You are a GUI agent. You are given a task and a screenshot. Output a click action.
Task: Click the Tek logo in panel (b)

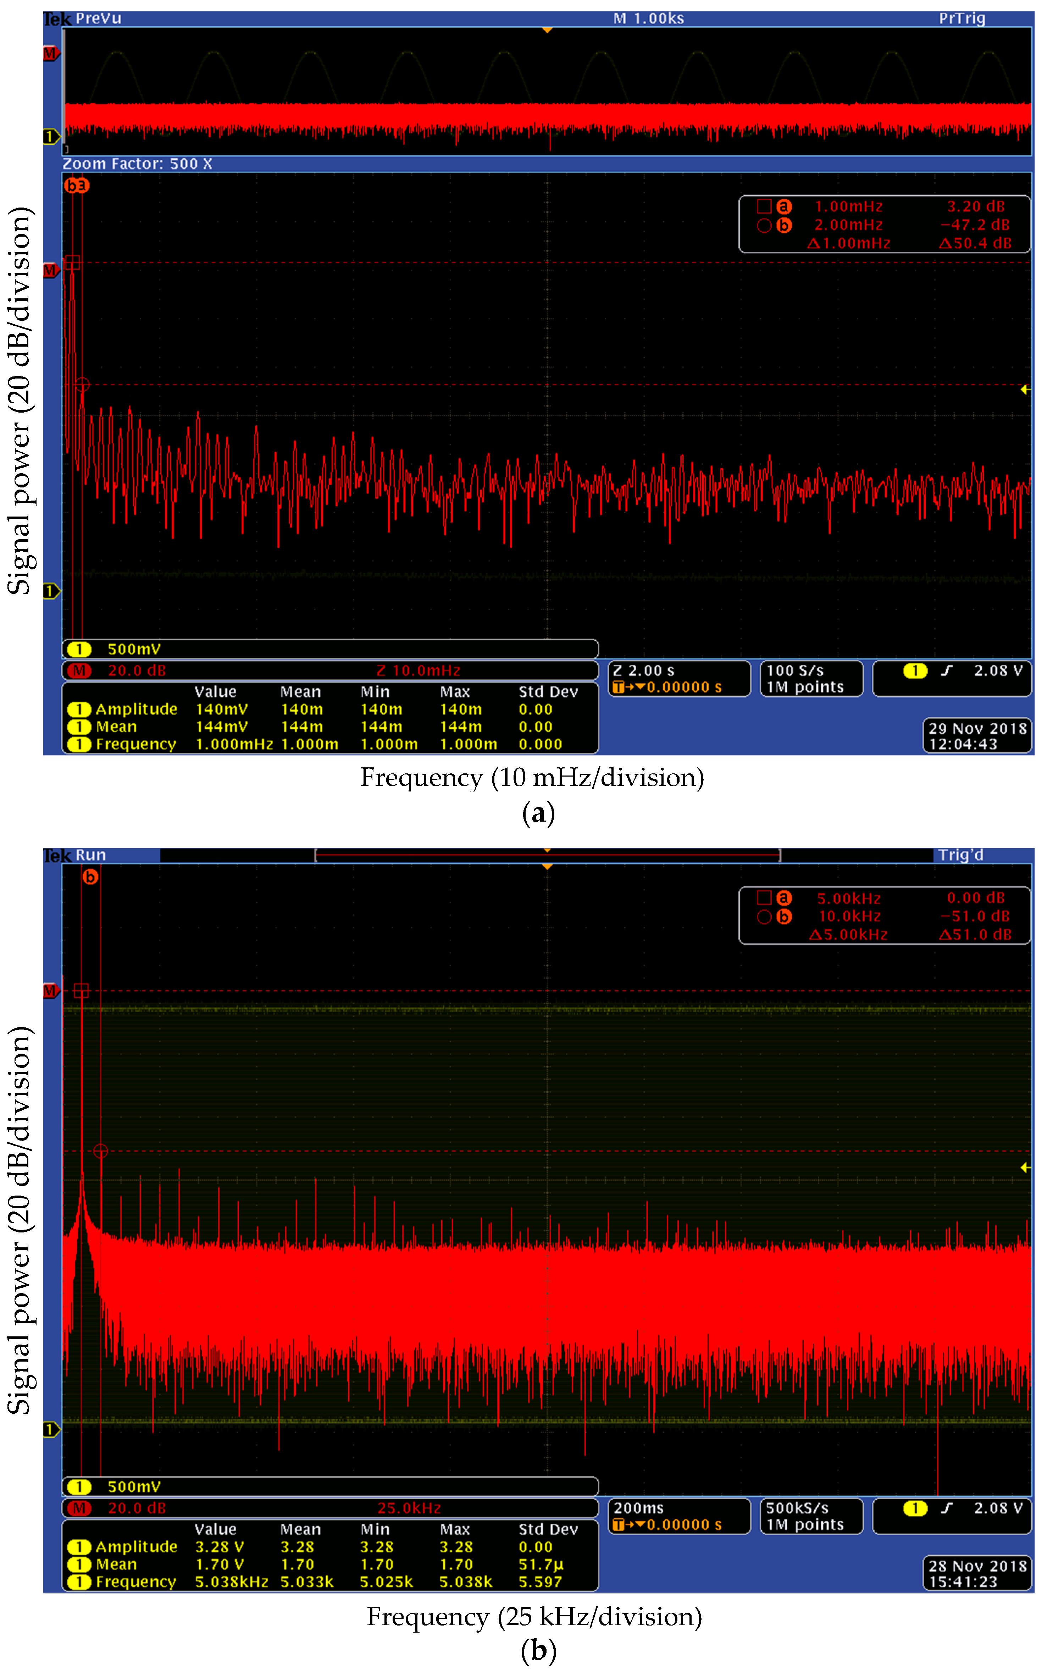pyautogui.click(x=57, y=855)
